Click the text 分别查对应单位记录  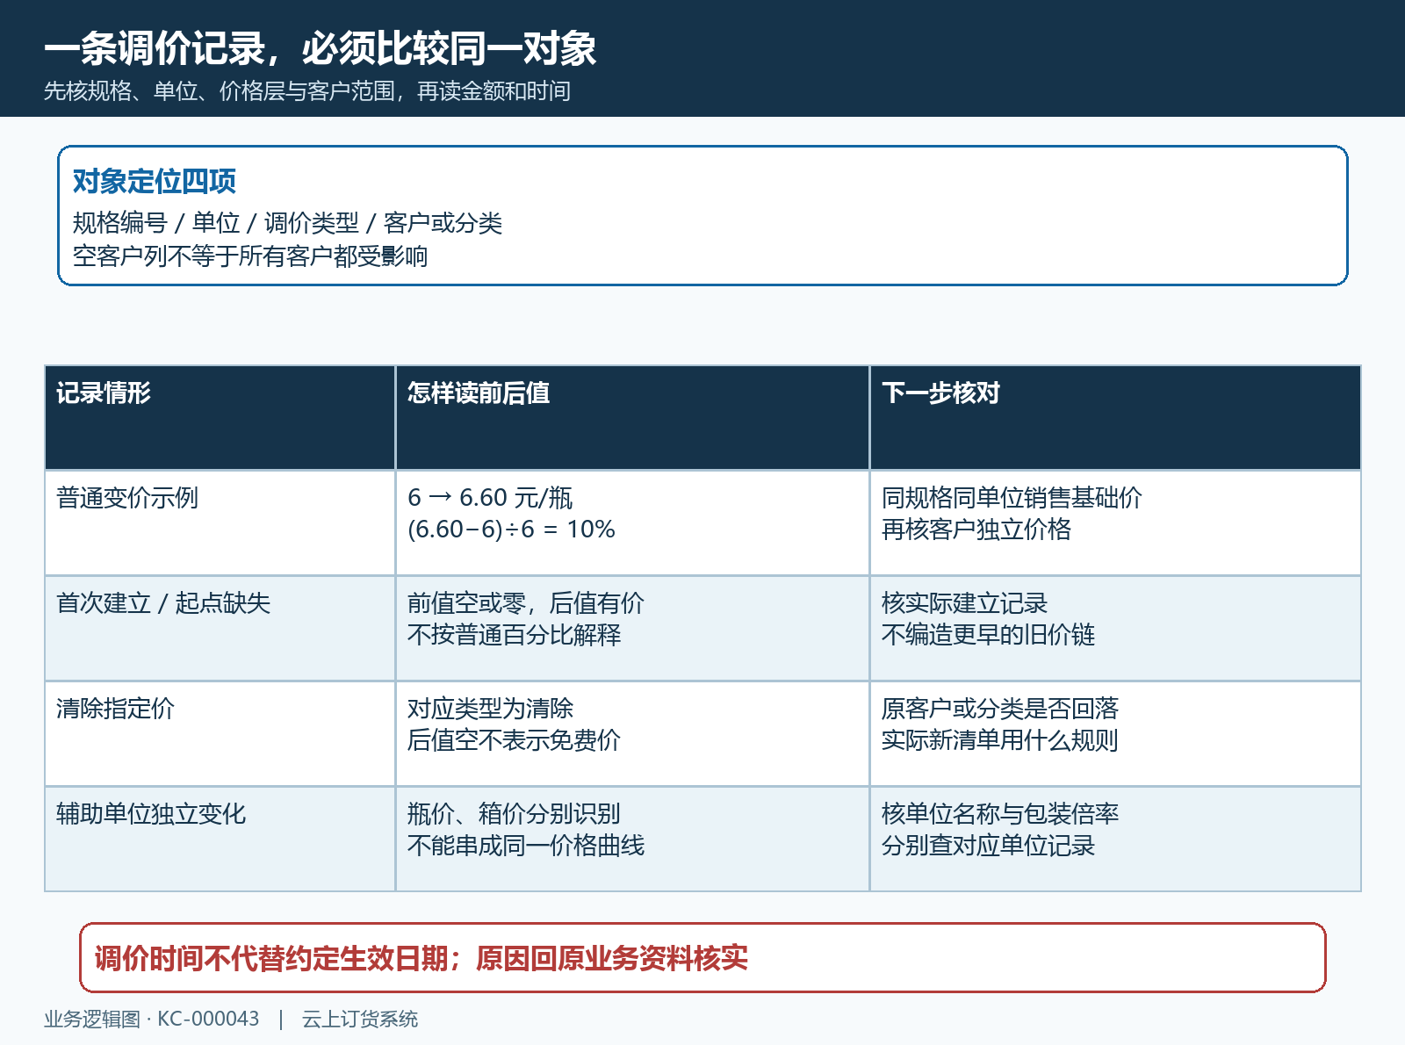pos(988,846)
